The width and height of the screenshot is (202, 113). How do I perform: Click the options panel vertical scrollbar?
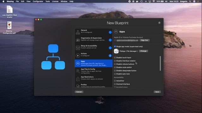160,63
